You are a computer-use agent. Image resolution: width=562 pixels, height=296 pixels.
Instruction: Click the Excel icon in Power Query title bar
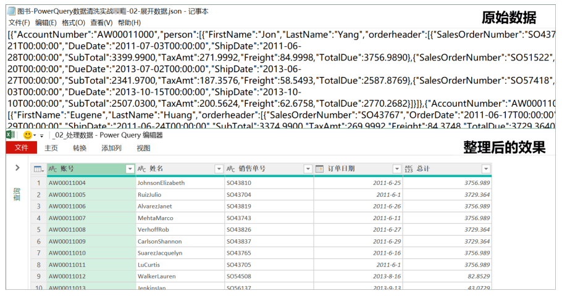10,135
